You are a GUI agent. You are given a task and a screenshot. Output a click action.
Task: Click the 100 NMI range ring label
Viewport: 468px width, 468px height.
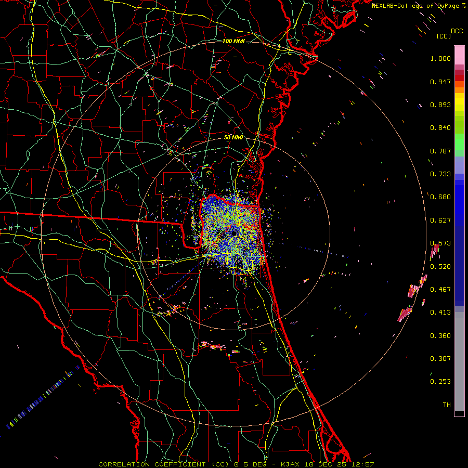(233, 41)
